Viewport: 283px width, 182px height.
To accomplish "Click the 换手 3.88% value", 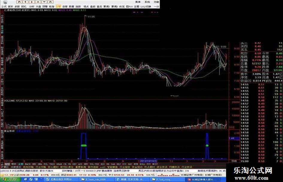I will [257, 74].
